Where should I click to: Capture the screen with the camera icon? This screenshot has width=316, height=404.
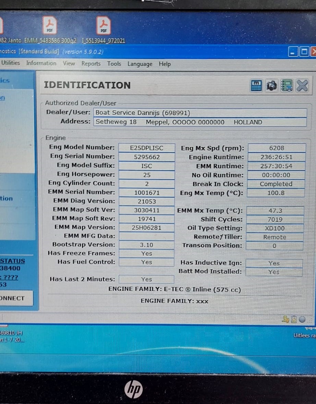tap(271, 86)
